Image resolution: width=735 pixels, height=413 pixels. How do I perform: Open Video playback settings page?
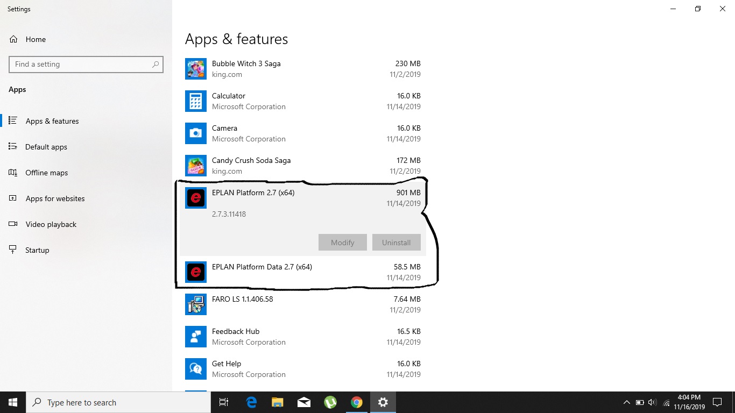click(x=86, y=224)
